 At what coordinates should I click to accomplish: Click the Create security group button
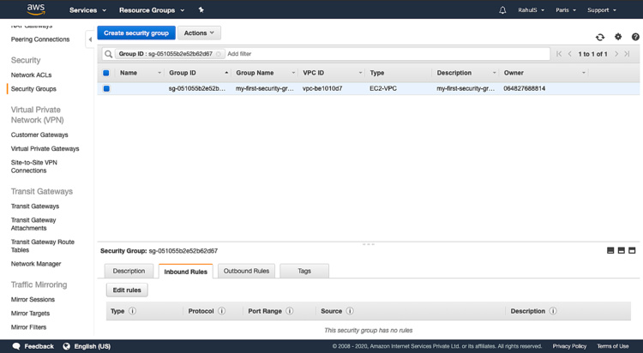(136, 33)
